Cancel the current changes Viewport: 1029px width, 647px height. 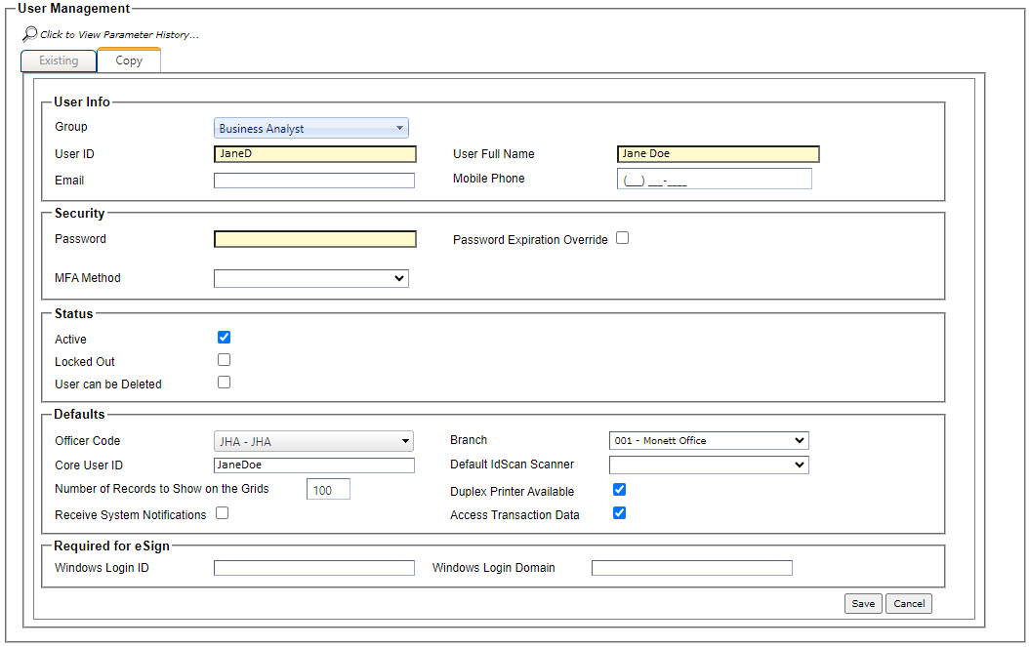[x=908, y=603]
